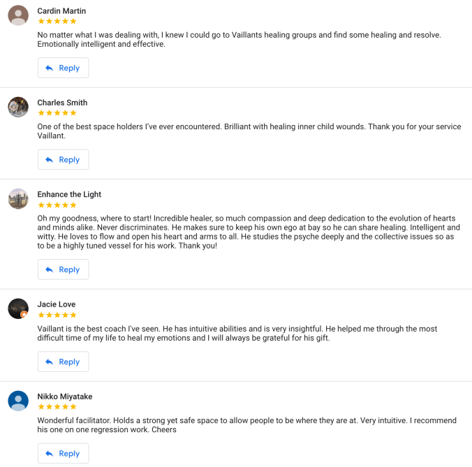
Task: Click Cardin Martin's five-star rating
Action: (57, 21)
